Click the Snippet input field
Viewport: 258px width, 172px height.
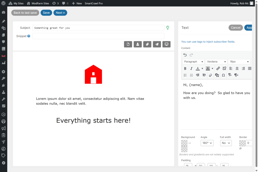tap(98, 36)
